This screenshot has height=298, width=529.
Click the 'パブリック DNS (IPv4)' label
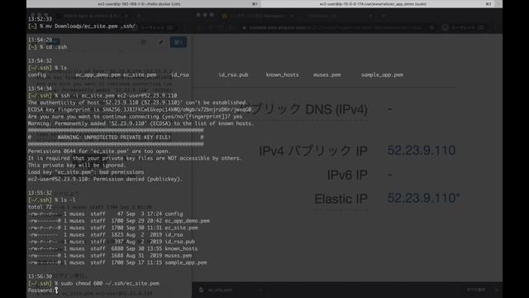coord(304,109)
